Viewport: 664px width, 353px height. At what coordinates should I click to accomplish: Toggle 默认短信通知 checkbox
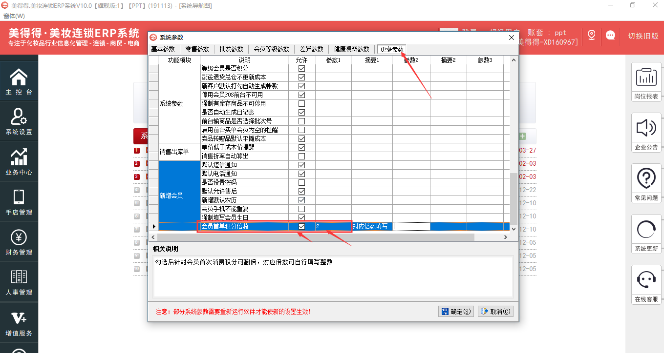point(301,165)
